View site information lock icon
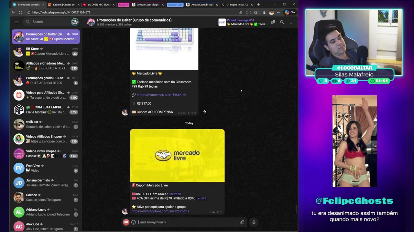 29,12
